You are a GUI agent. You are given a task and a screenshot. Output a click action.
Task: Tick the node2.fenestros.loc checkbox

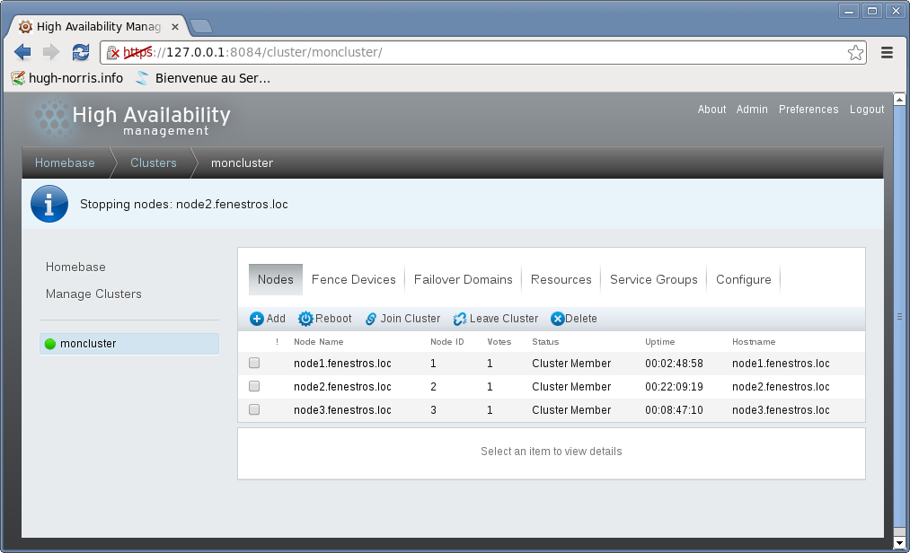click(254, 387)
